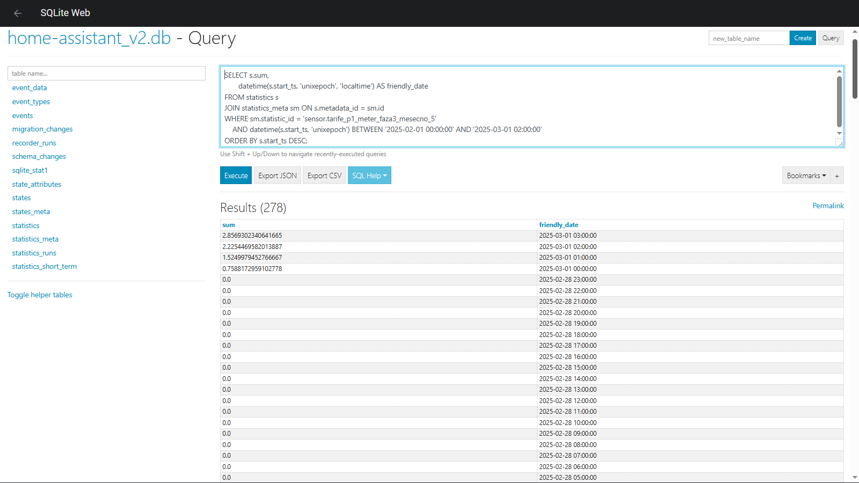Viewport: 859px width, 483px height.
Task: Click inside the new_table_name field
Action: pyautogui.click(x=748, y=38)
